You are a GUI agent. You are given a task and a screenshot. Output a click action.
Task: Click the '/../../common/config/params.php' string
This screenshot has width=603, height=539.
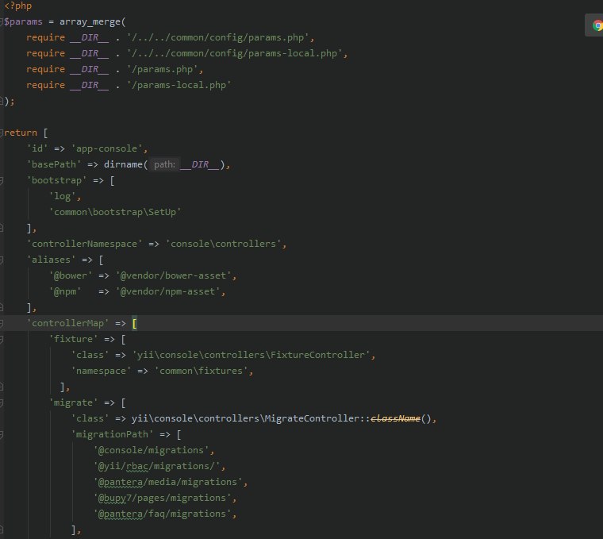218,37
